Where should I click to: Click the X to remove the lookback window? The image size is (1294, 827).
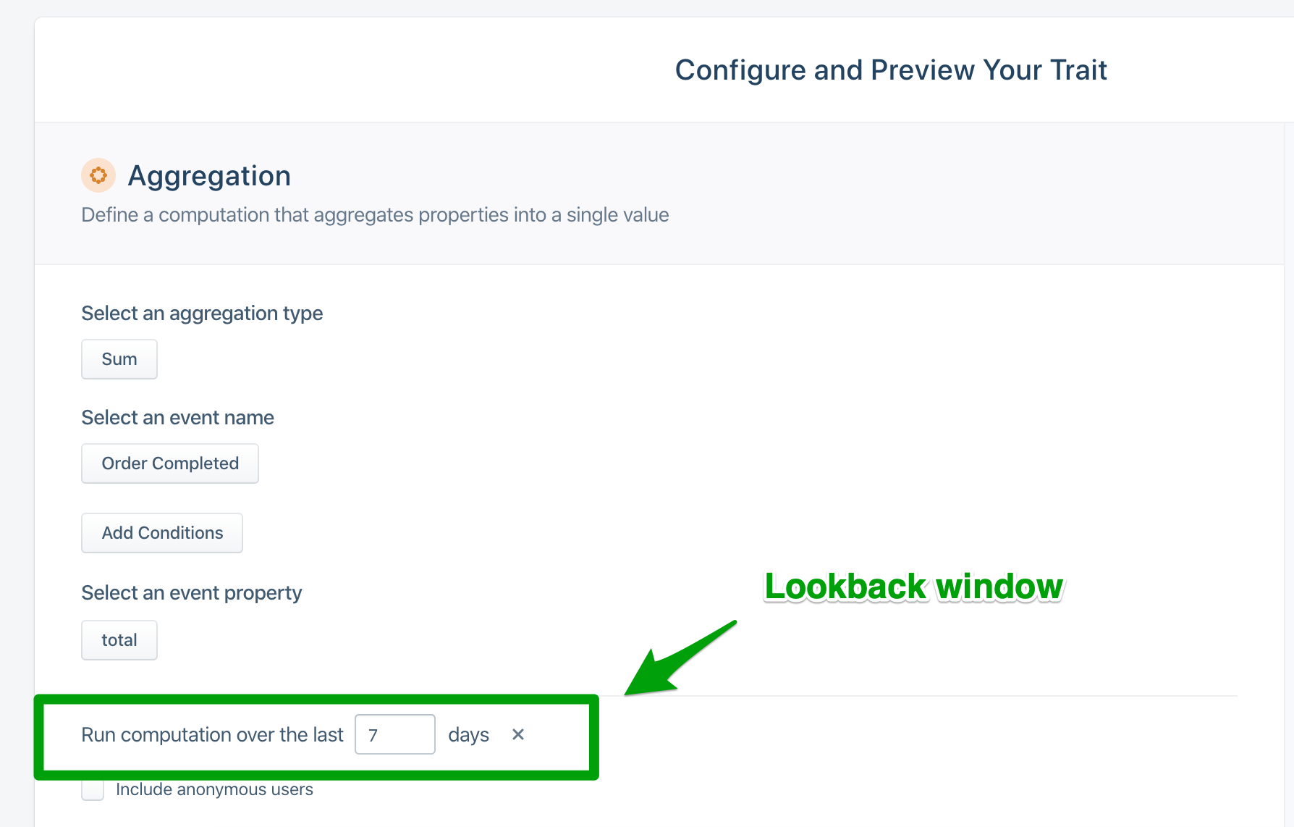coord(518,734)
